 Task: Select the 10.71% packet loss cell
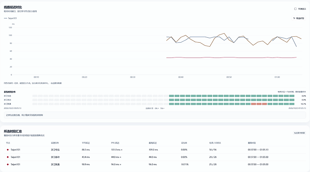185,164
